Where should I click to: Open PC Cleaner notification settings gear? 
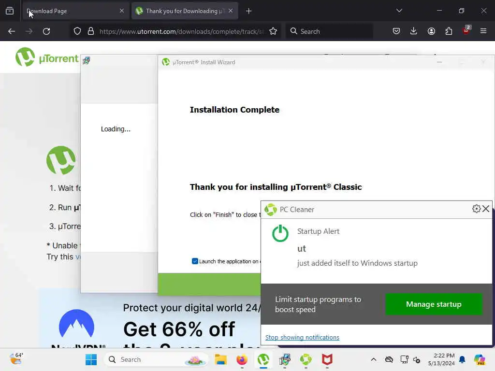pyautogui.click(x=476, y=209)
